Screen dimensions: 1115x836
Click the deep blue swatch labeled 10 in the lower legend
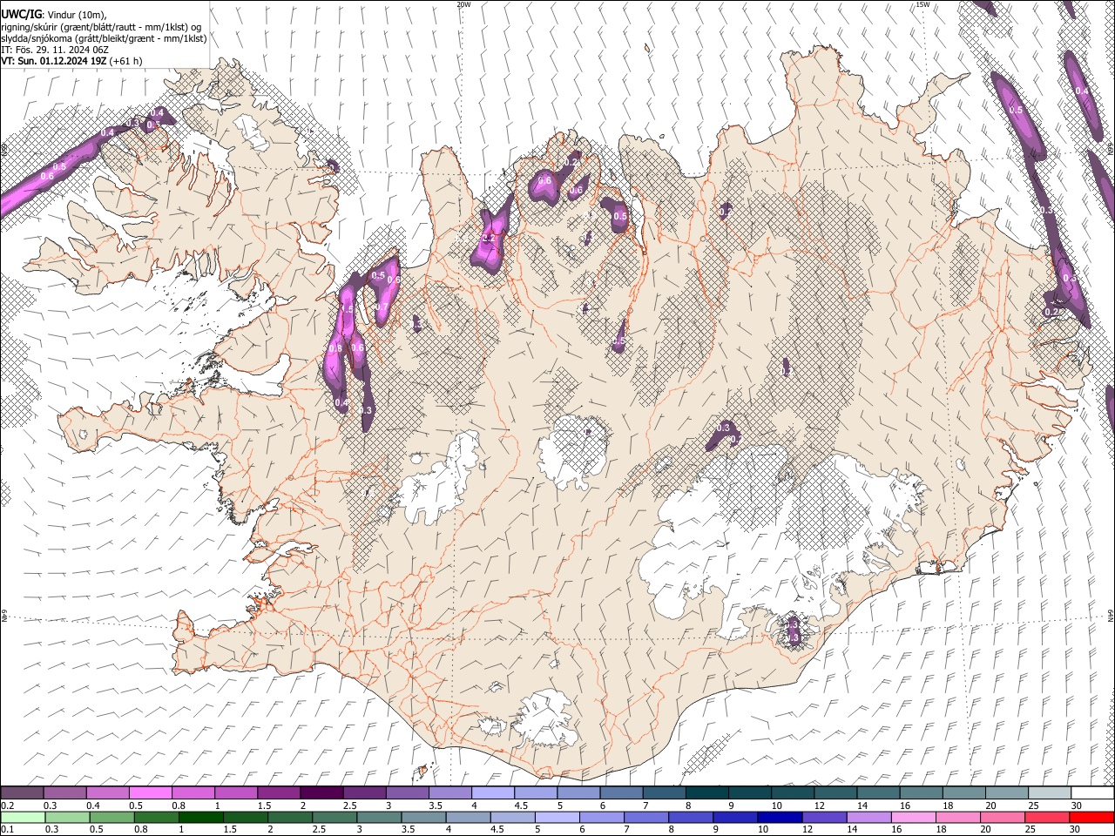[x=780, y=817]
